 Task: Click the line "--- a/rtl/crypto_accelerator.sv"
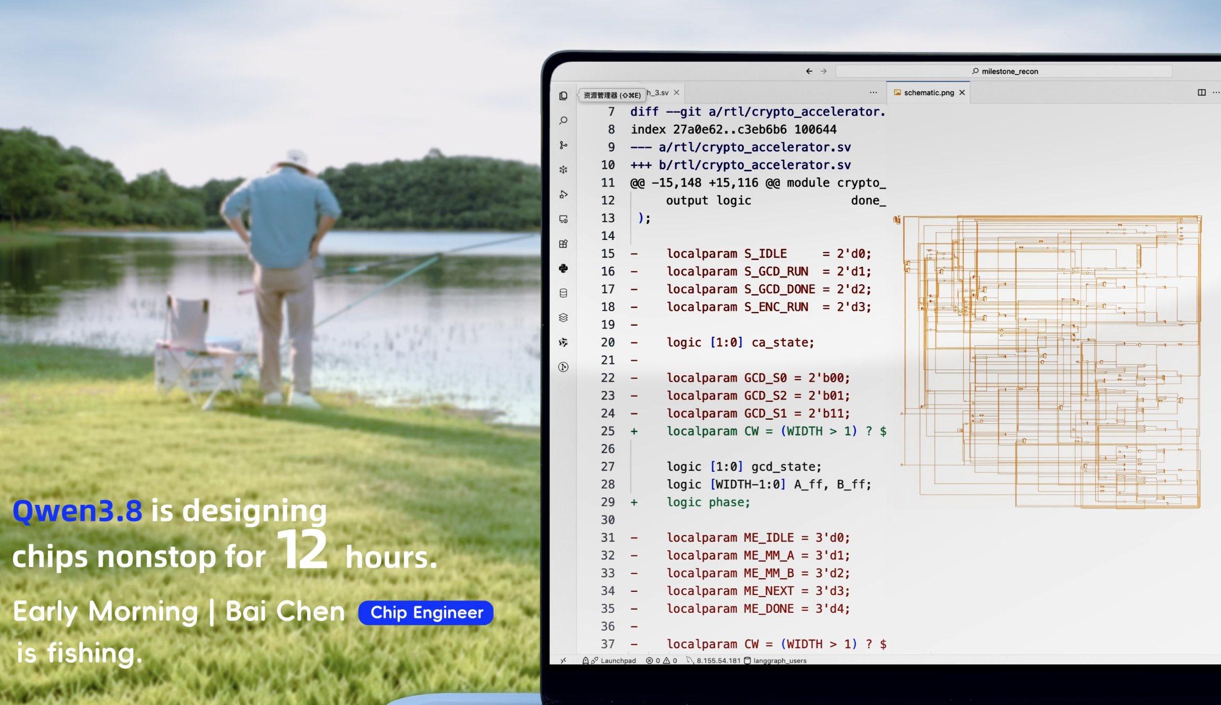tap(740, 147)
